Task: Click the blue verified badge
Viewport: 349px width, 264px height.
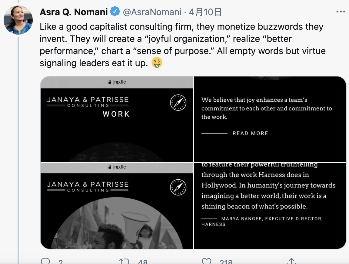Action: 115,12
